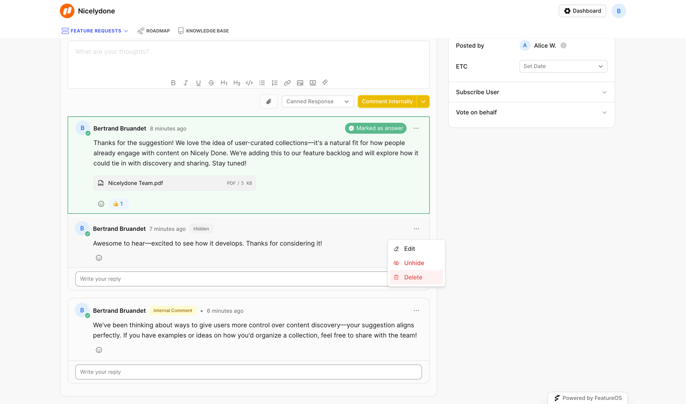
Task: Click the Marked as answer badge
Action: [375, 128]
